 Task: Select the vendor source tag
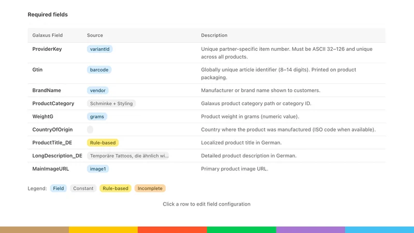[98, 90]
